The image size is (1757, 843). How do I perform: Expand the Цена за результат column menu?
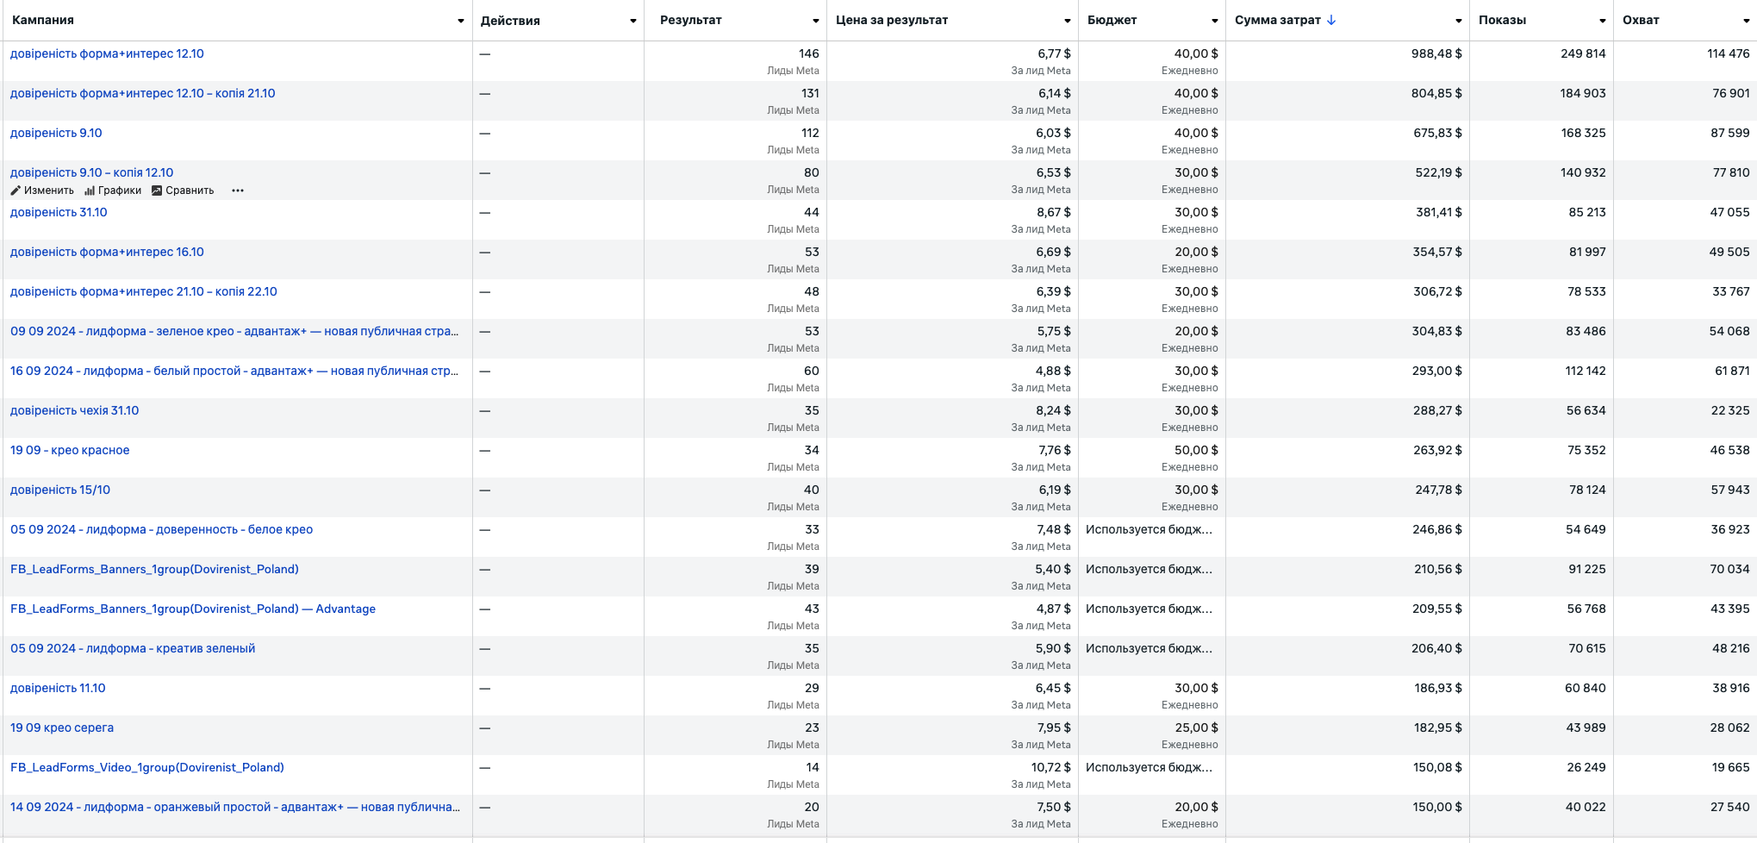click(x=1067, y=21)
